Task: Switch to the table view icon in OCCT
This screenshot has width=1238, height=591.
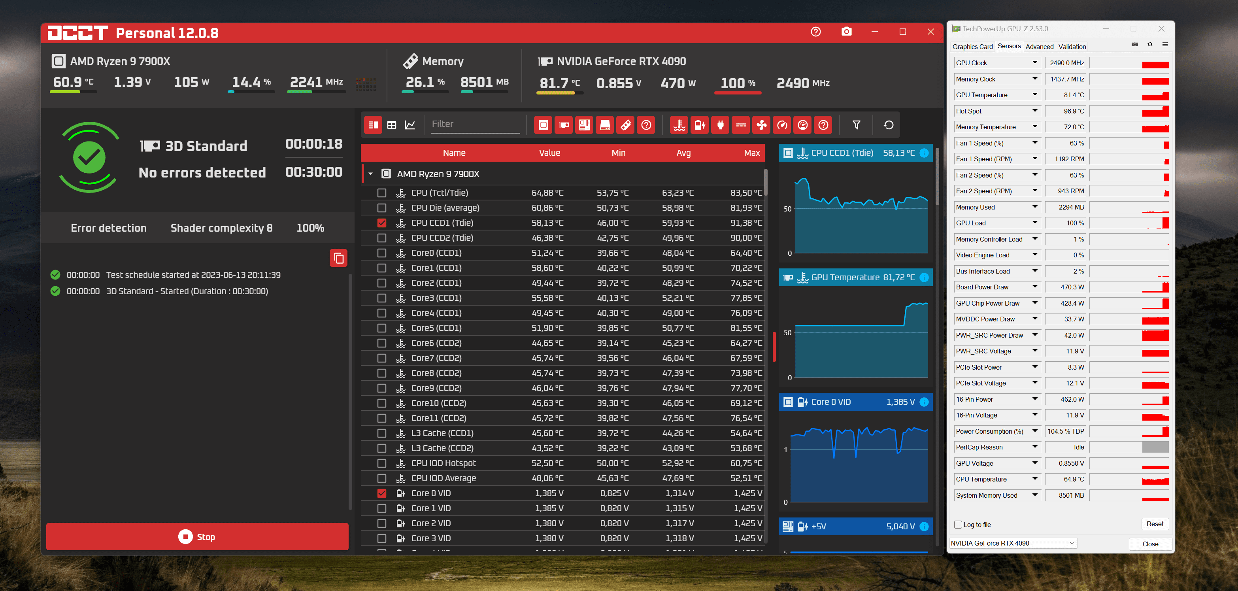Action: click(392, 125)
